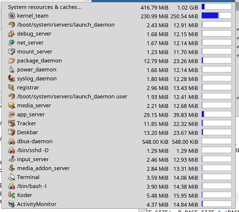Click the ActivityMonitor icon

pyautogui.click(x=11, y=204)
